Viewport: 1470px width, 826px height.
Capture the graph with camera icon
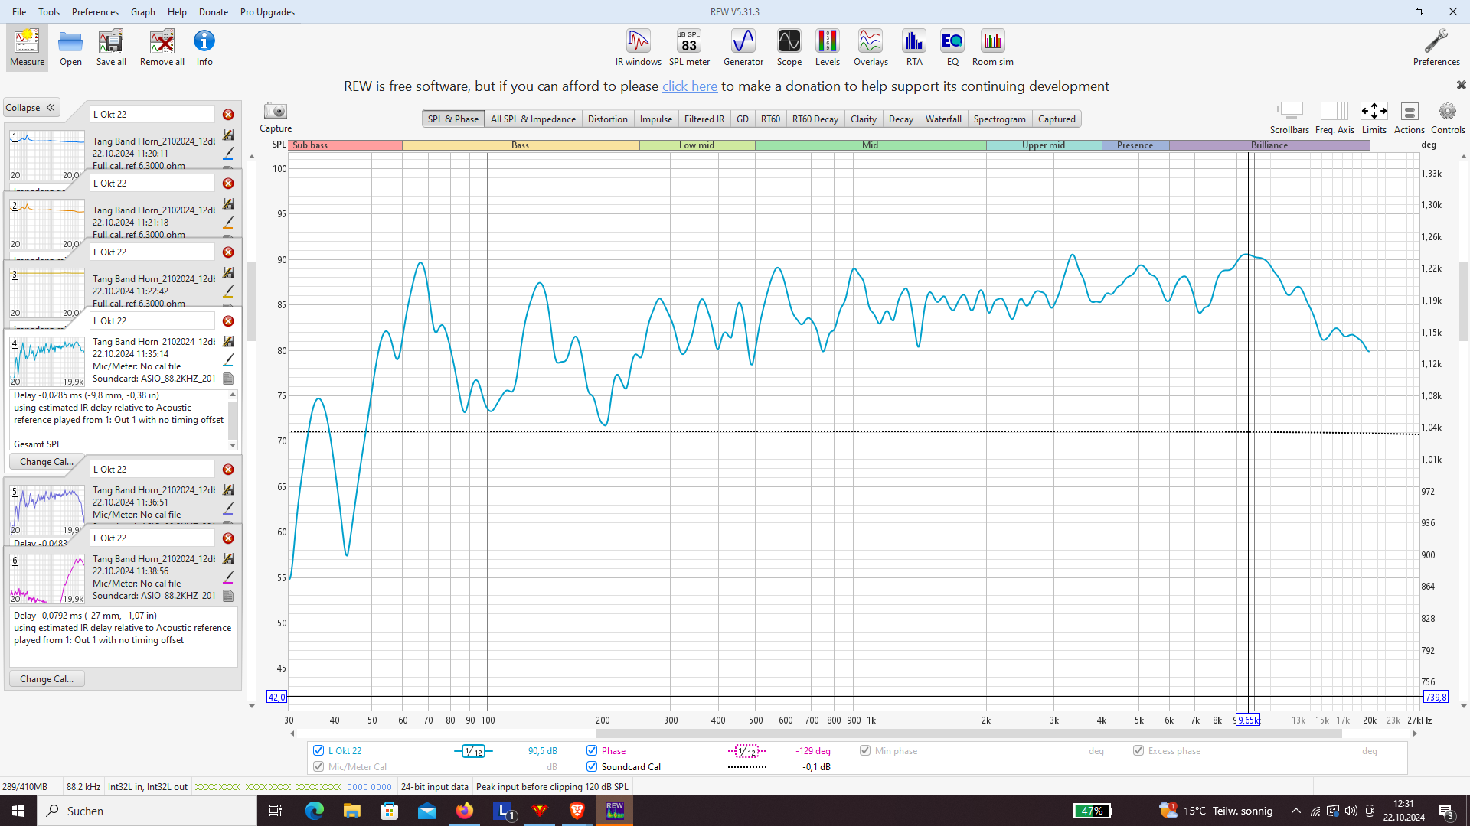(x=276, y=112)
